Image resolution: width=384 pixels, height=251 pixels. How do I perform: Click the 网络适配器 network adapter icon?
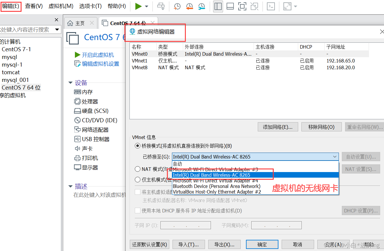point(77,130)
